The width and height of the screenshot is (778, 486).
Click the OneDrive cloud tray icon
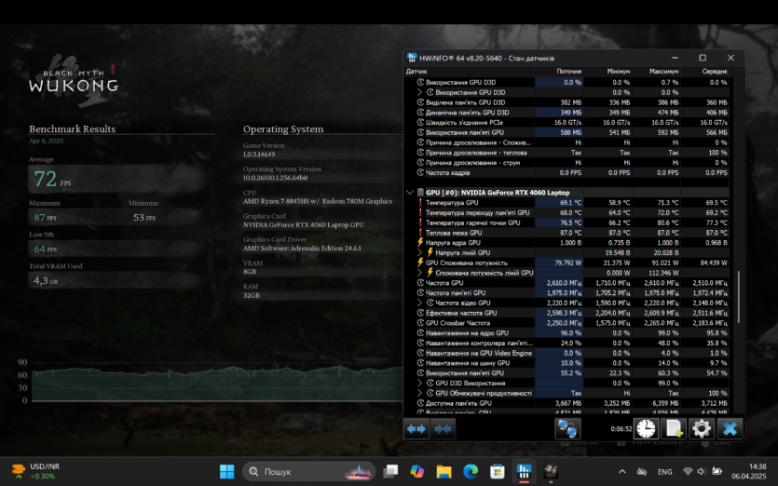point(642,472)
